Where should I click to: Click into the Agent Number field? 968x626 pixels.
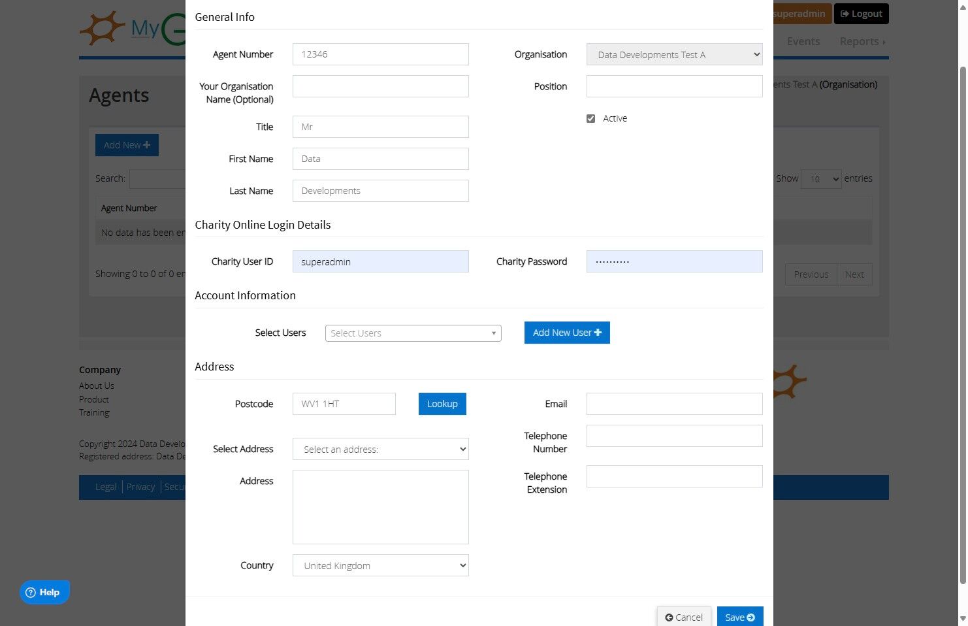[x=381, y=54]
